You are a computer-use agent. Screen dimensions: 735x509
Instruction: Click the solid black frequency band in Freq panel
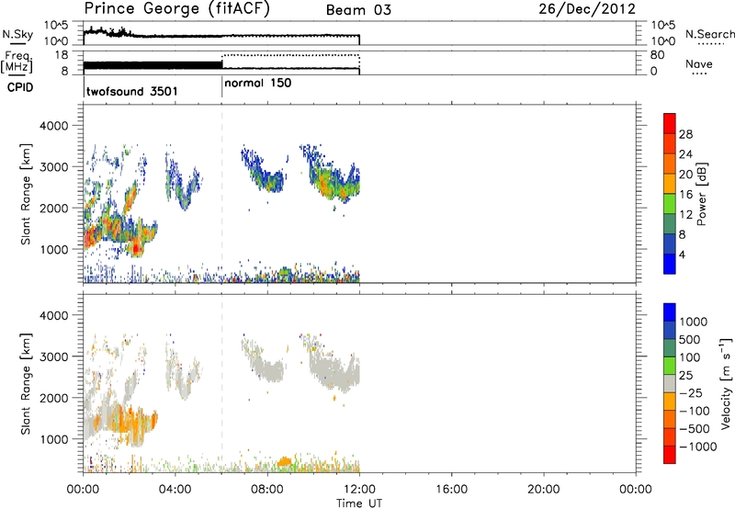coord(153,66)
